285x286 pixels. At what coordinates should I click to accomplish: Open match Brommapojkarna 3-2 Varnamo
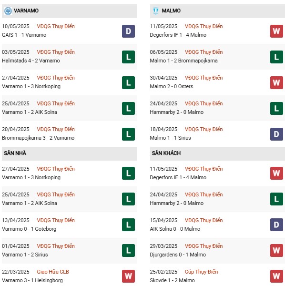pos(38,138)
